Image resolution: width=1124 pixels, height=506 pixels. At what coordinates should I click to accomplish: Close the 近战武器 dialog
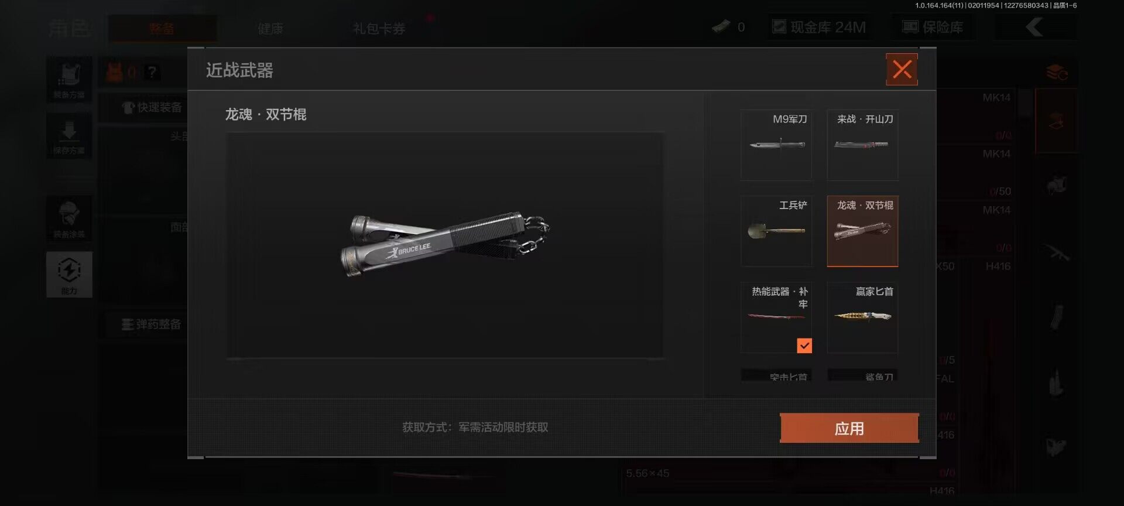point(902,70)
